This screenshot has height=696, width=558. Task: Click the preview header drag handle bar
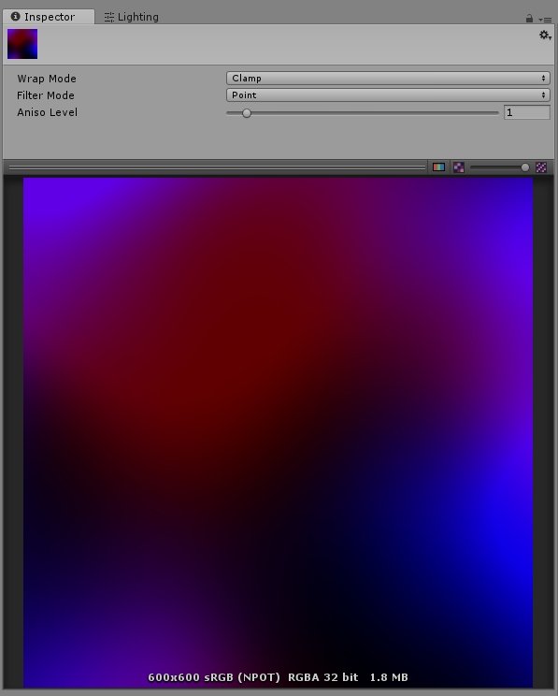click(x=218, y=167)
